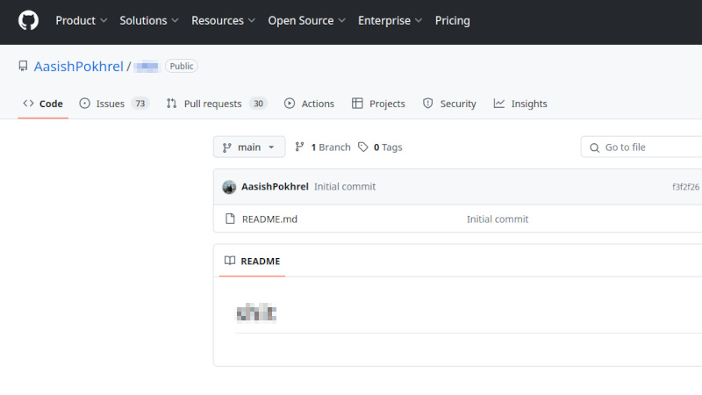This screenshot has height=395, width=702.
Task: Open the Actions tab
Action: (x=309, y=104)
